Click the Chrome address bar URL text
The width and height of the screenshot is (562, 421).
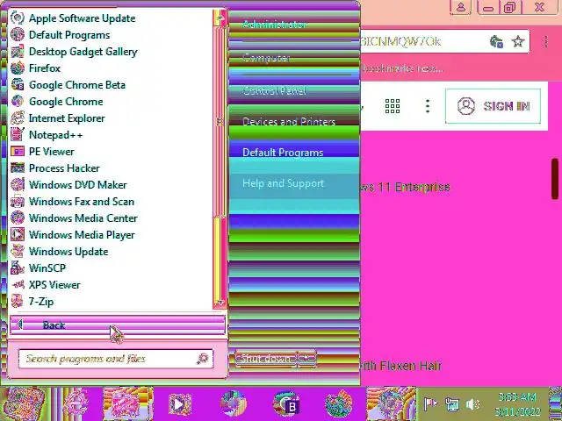[400, 41]
